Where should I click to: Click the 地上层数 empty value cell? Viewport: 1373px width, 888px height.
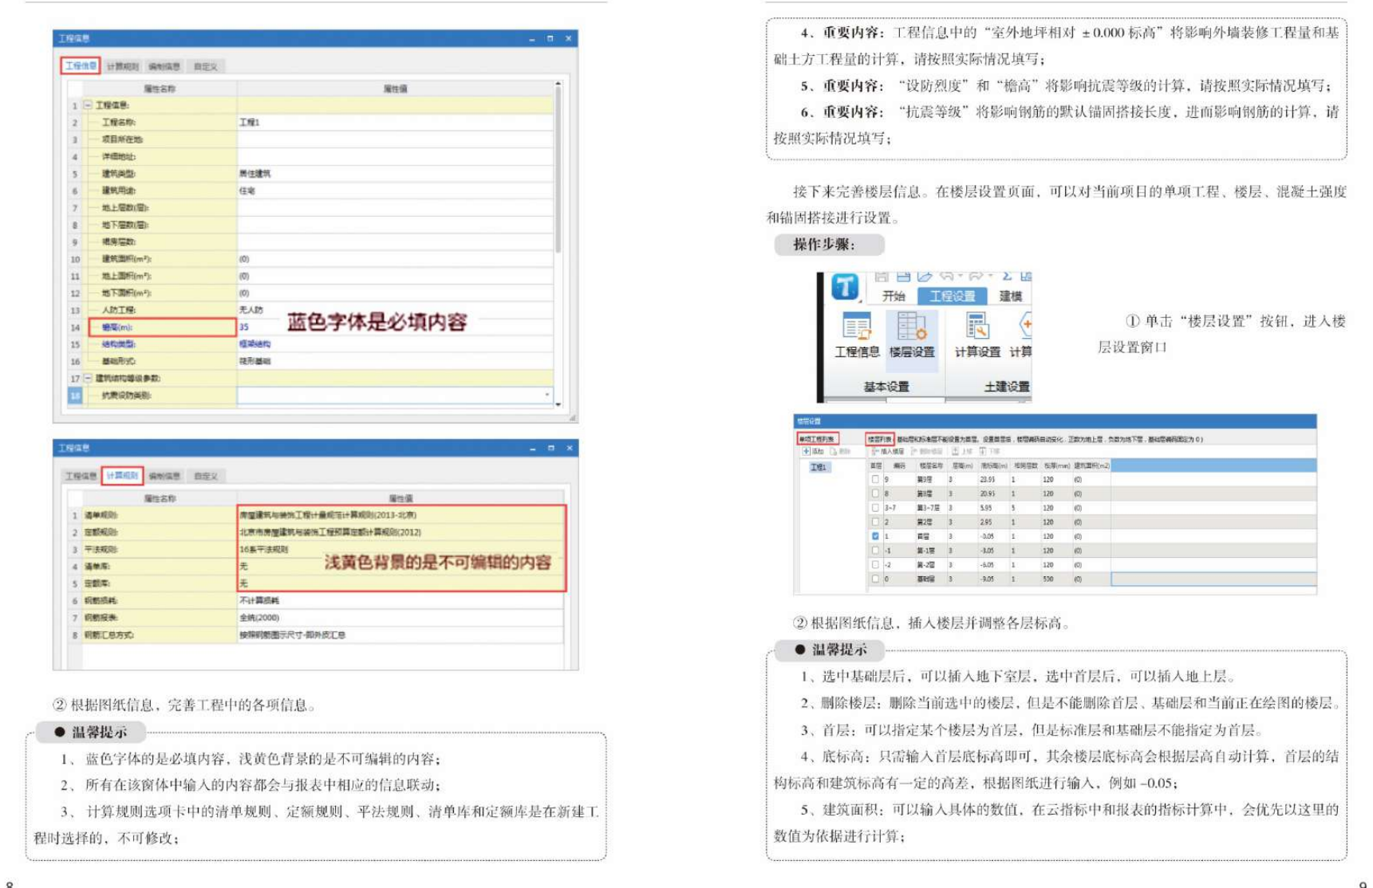tap(395, 208)
